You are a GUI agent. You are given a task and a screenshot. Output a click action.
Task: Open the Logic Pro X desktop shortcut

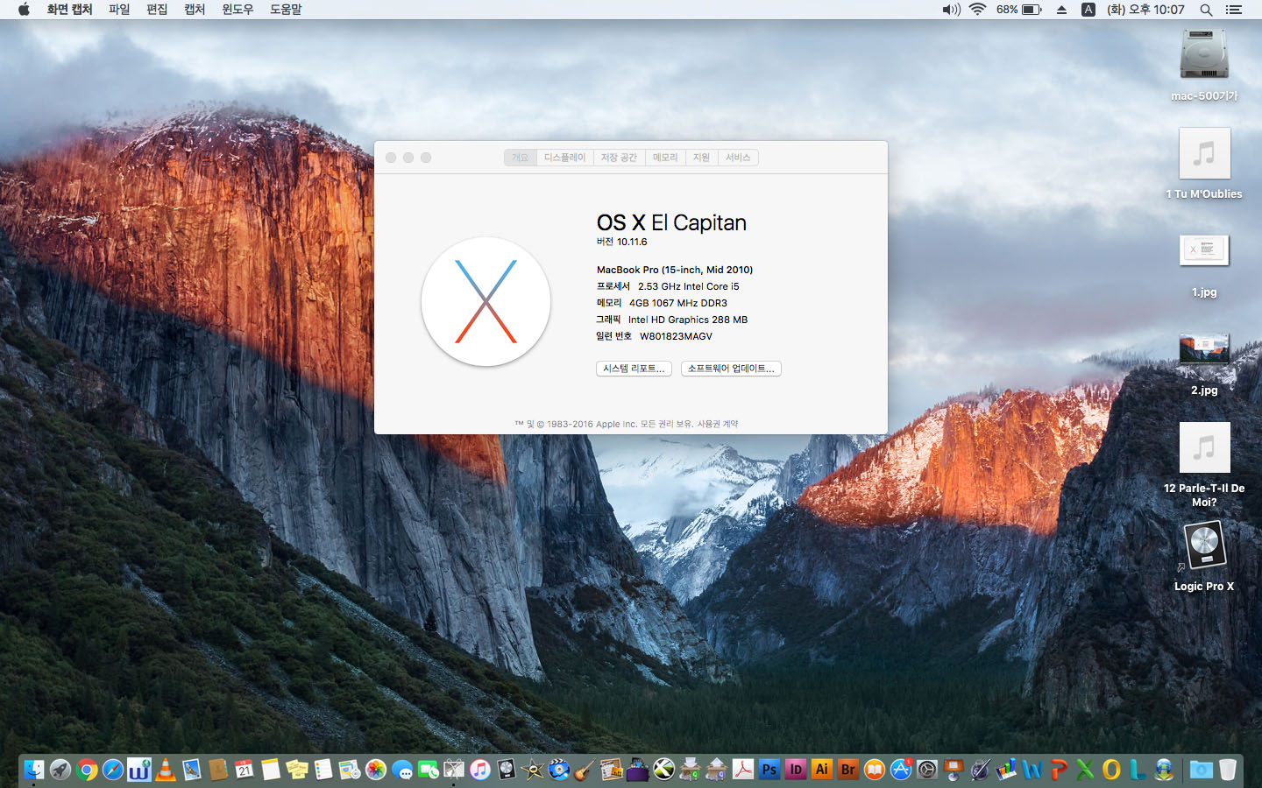point(1204,546)
